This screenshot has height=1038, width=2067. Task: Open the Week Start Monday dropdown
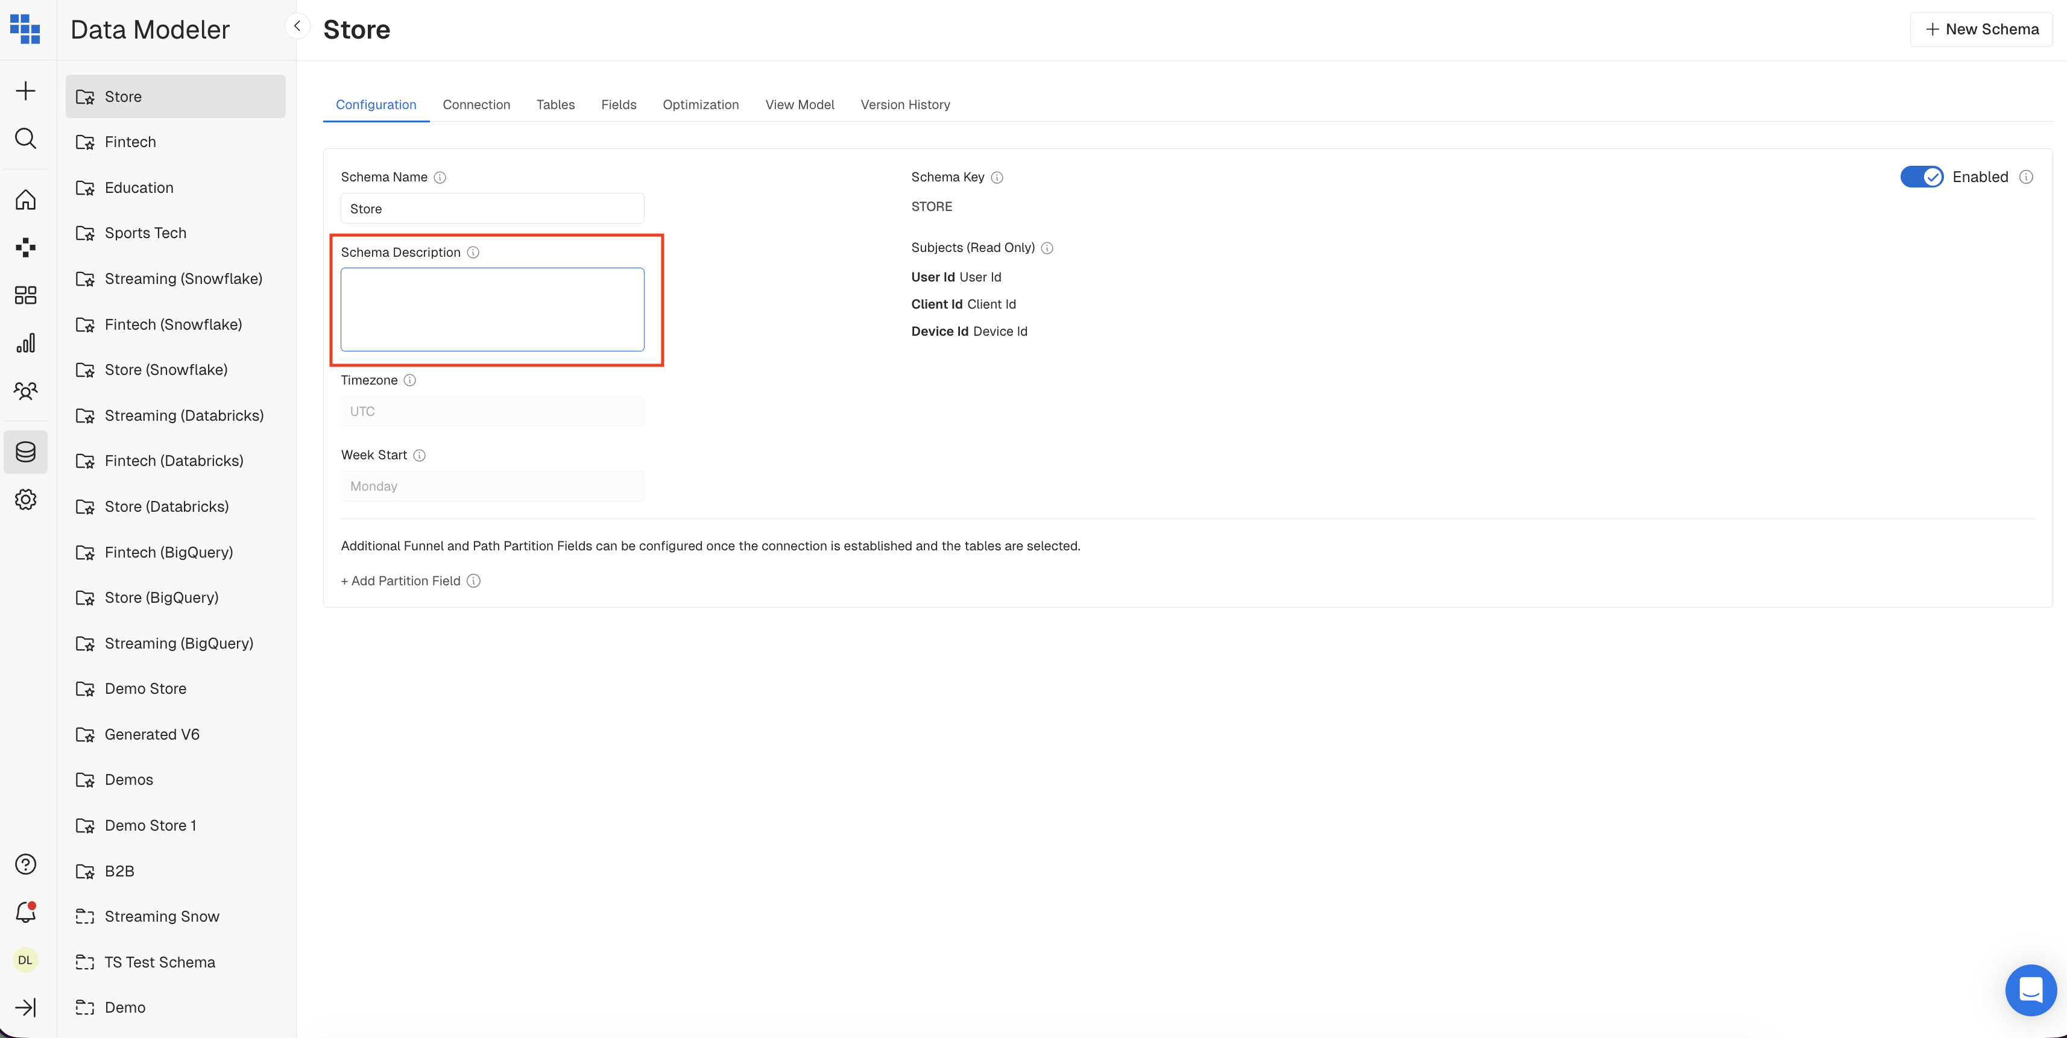pyautogui.click(x=492, y=486)
